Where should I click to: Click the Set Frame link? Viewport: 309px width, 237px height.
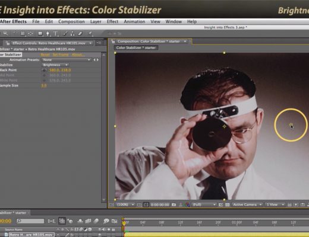coord(61,55)
